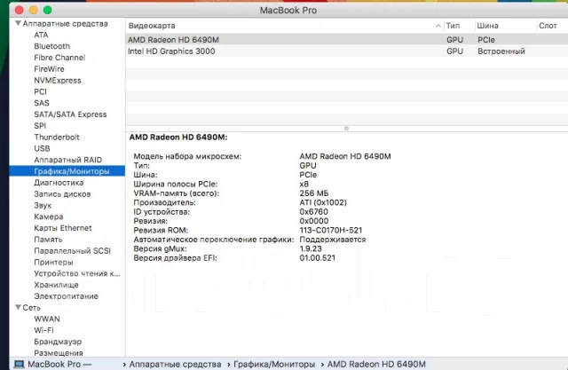This screenshot has width=568, height=370.
Task: Open NVMExpress hardware section
Action: (x=57, y=81)
